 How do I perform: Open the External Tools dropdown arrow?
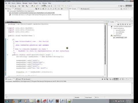click(x=29, y=6)
